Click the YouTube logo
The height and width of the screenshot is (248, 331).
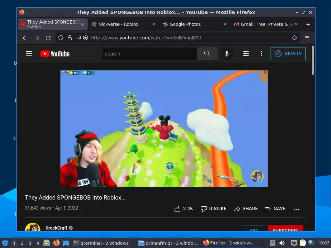(x=55, y=54)
